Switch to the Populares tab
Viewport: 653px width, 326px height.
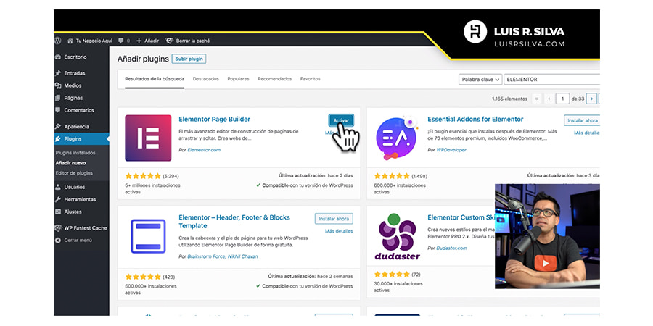[x=238, y=78]
